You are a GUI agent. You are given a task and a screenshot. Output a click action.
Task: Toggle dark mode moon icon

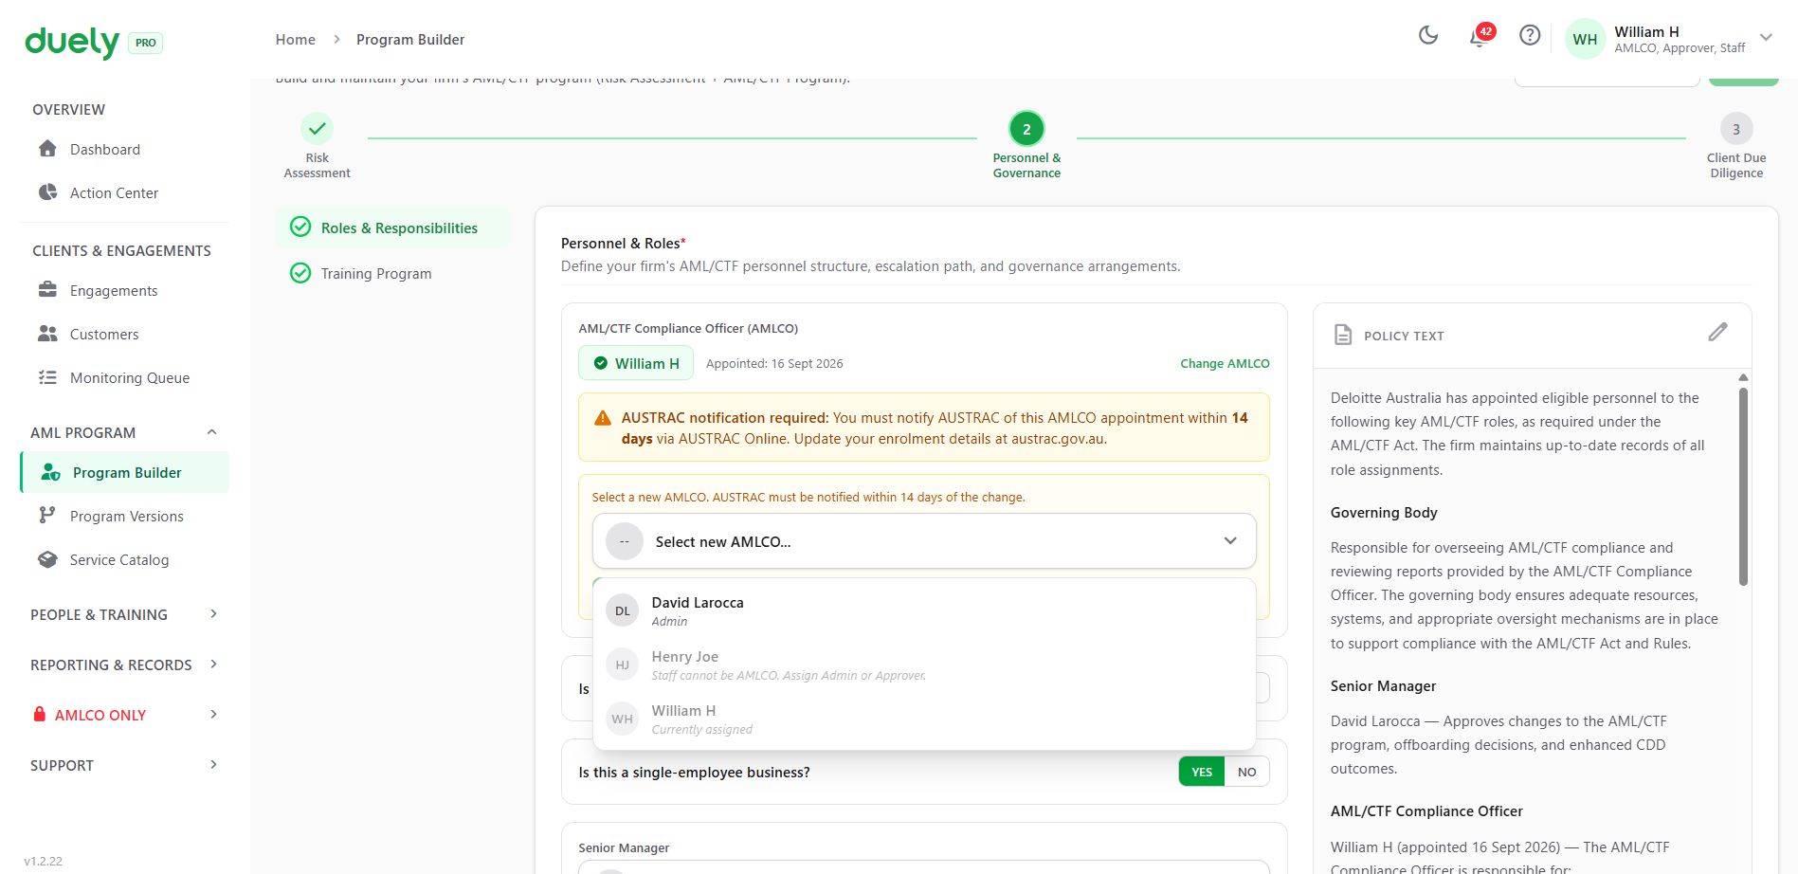(1428, 35)
